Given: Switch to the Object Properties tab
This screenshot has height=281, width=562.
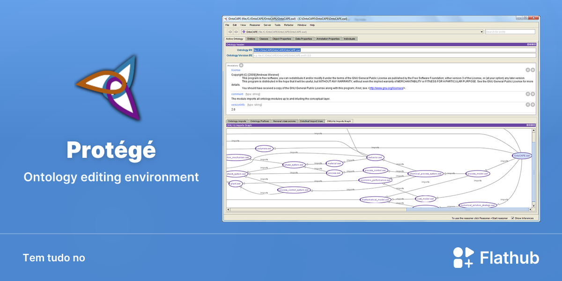Looking at the screenshot, I should [282, 39].
